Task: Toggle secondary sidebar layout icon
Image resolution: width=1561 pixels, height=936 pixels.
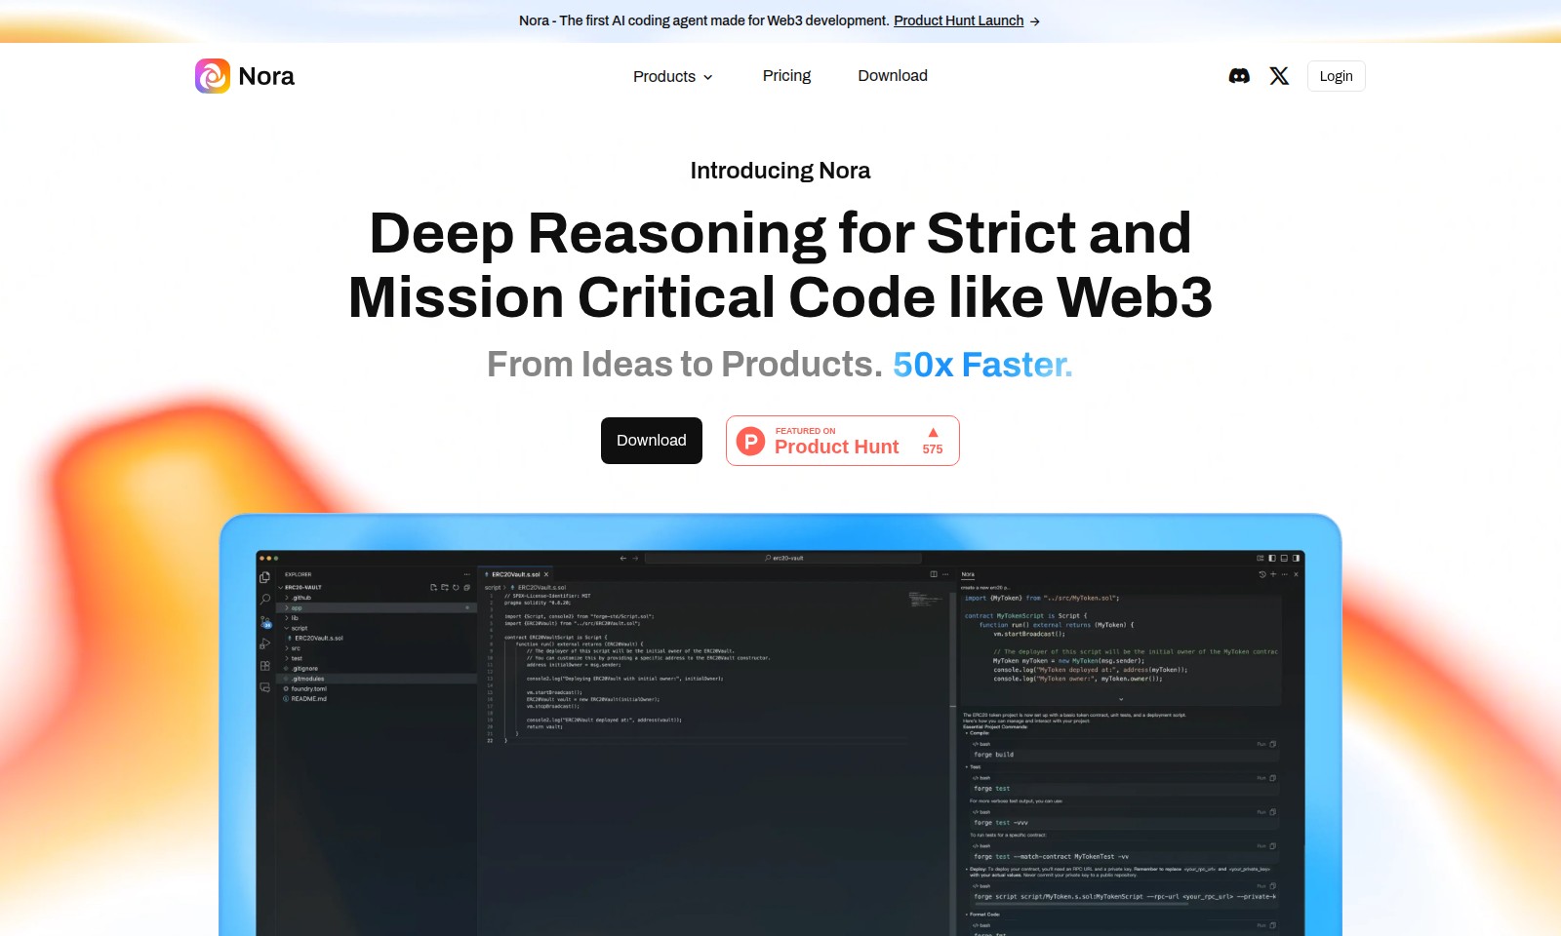Action: [1296, 559]
